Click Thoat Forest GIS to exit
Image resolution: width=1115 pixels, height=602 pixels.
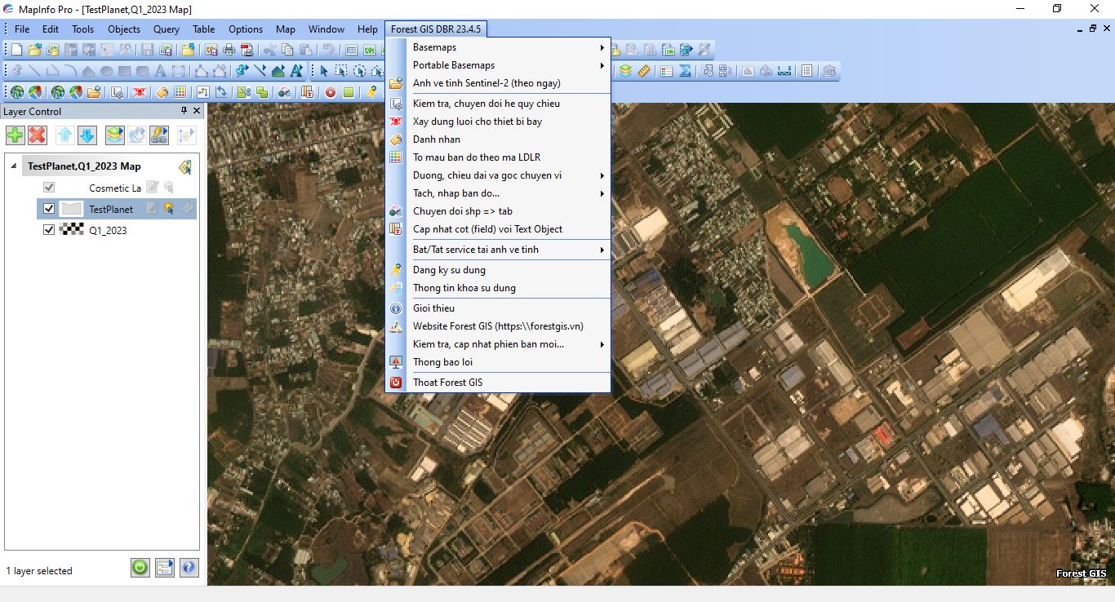point(447,383)
